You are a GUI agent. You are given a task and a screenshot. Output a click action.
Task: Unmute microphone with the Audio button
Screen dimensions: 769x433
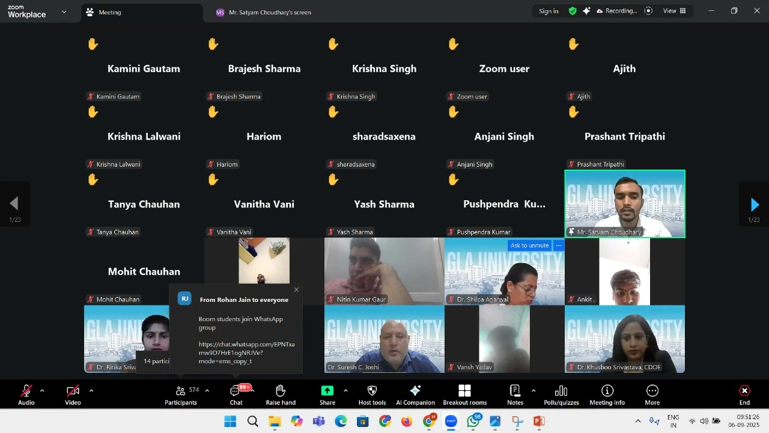pos(26,395)
